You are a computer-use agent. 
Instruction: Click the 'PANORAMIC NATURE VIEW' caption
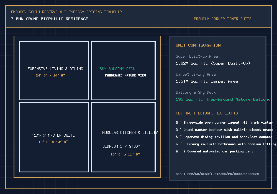(125, 75)
